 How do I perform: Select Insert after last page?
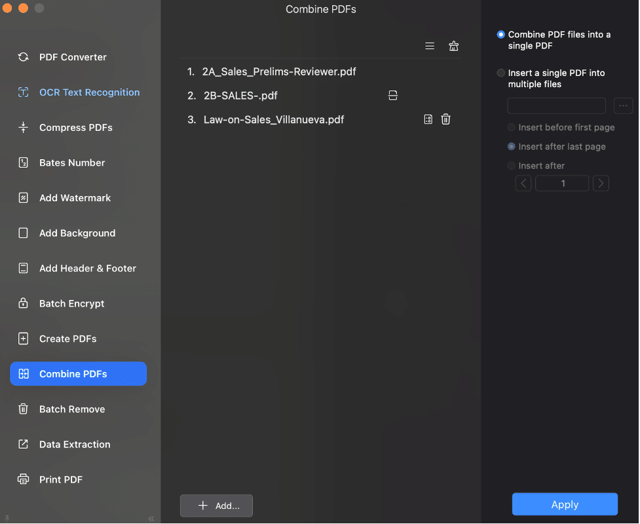tap(511, 146)
